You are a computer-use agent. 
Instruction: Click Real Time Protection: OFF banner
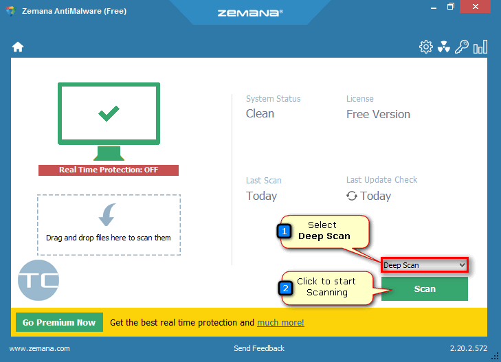point(109,170)
